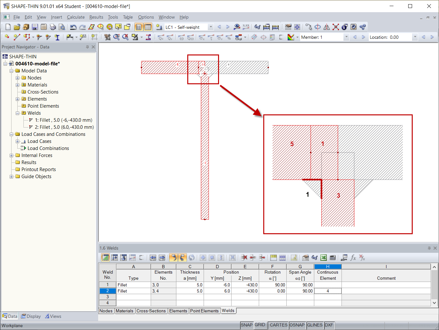439x330 pixels.
Task: Click the new node icon in second toolbar
Action: pos(7,37)
